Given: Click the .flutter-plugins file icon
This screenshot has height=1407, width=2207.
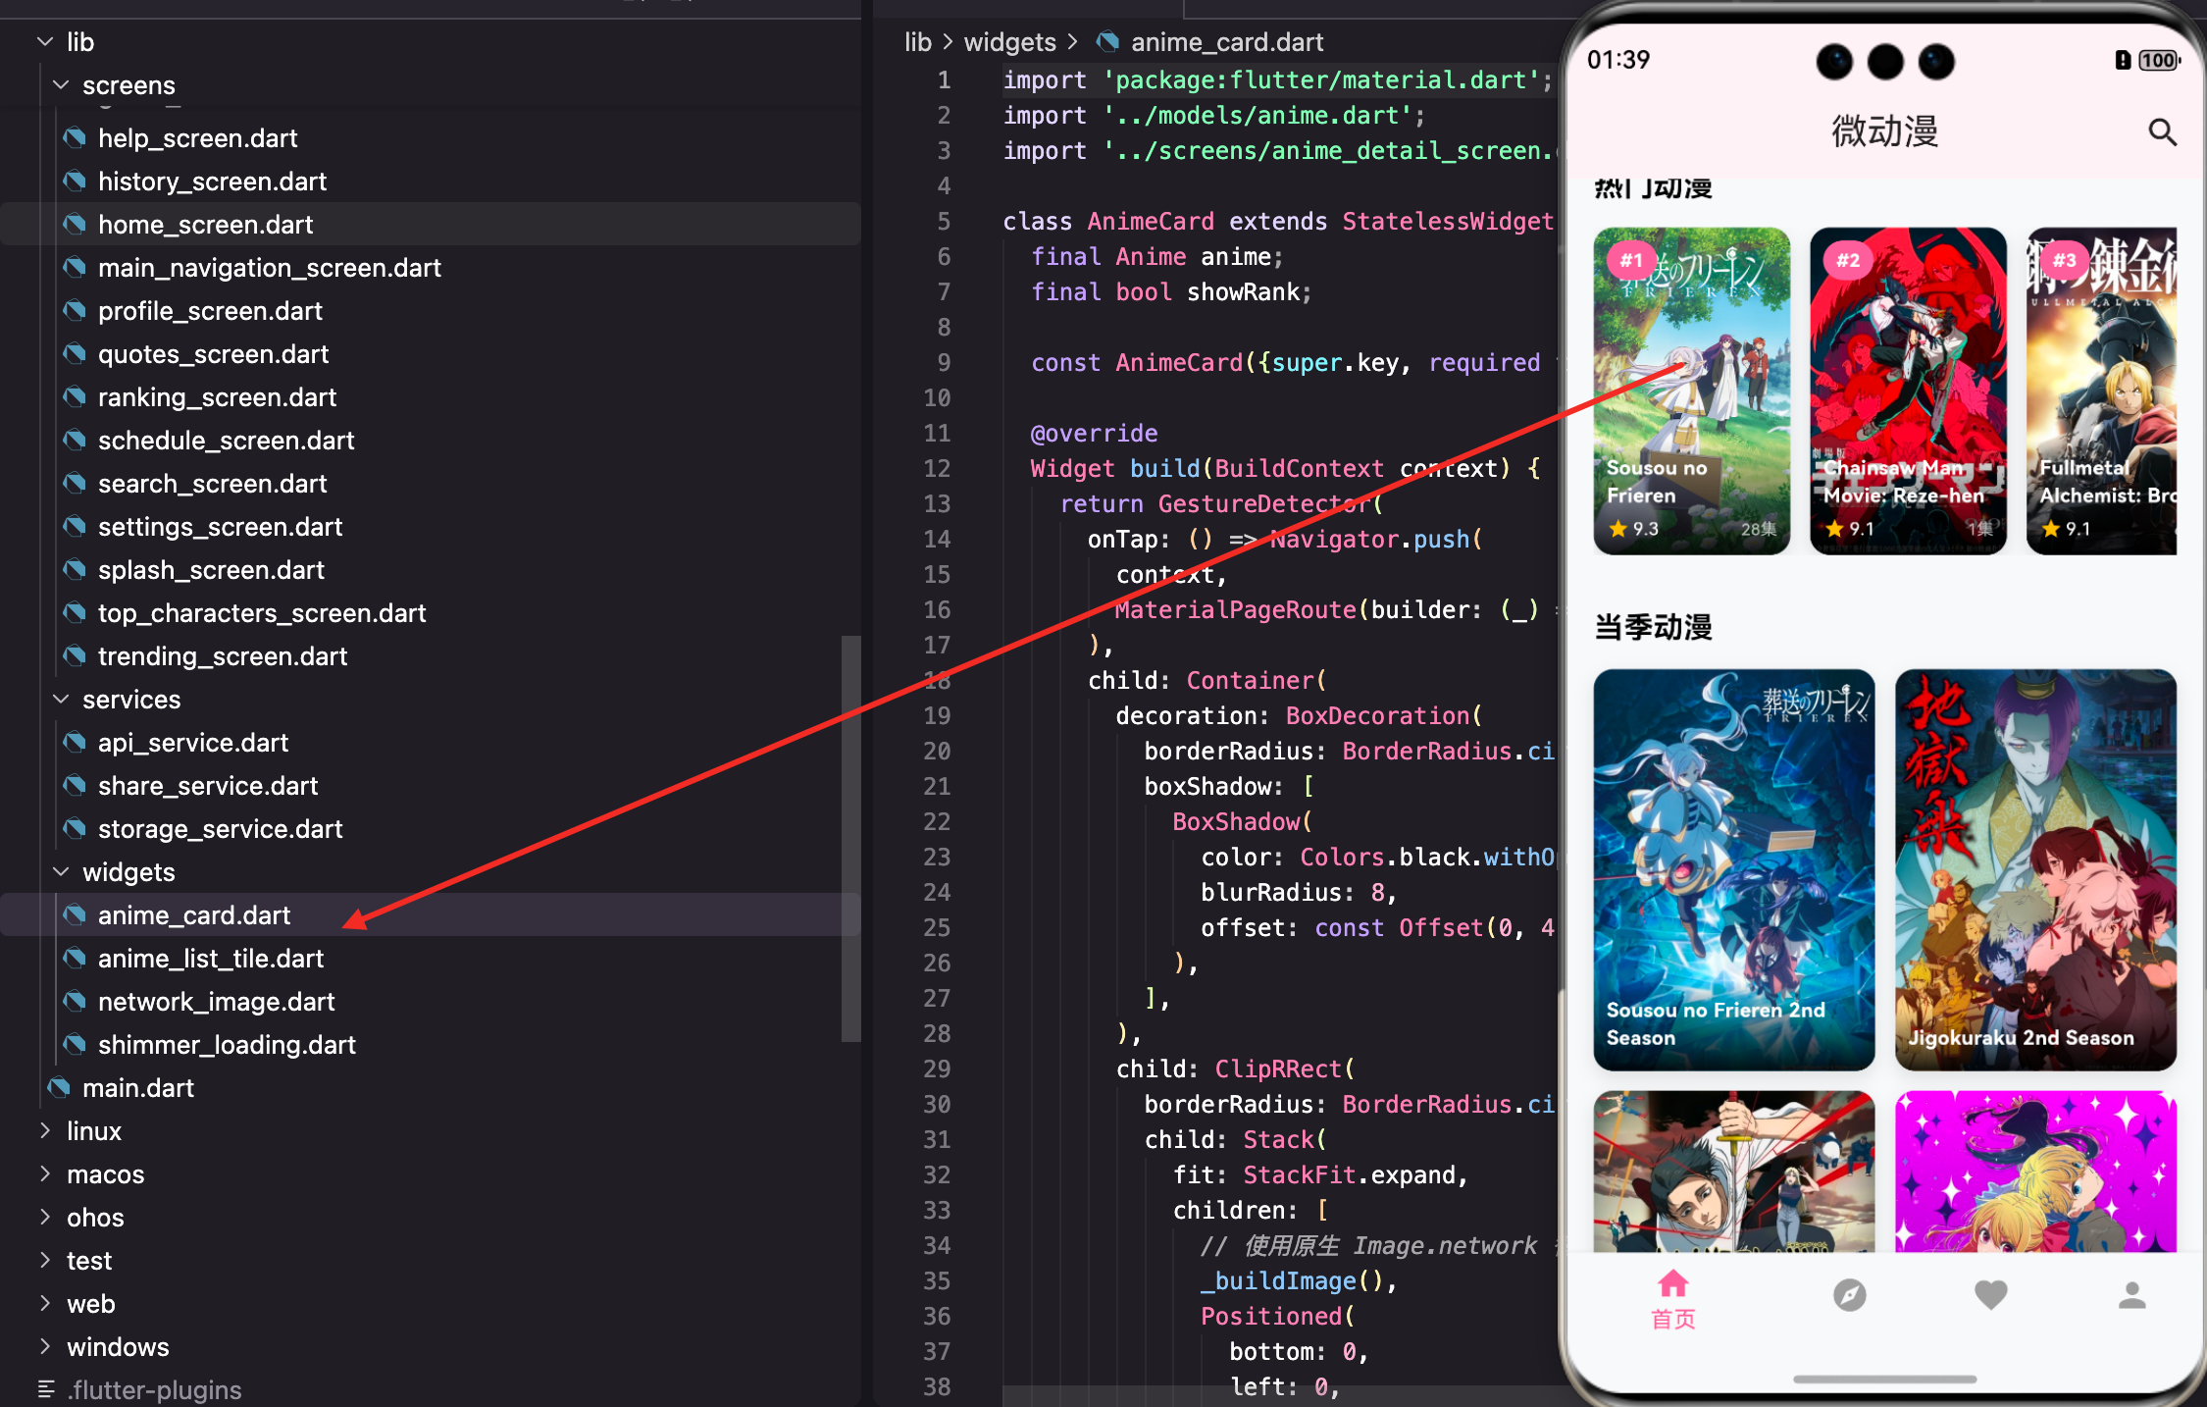Looking at the screenshot, I should 46,1389.
